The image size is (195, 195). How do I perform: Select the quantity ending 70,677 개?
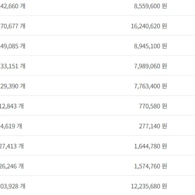point(12,26)
